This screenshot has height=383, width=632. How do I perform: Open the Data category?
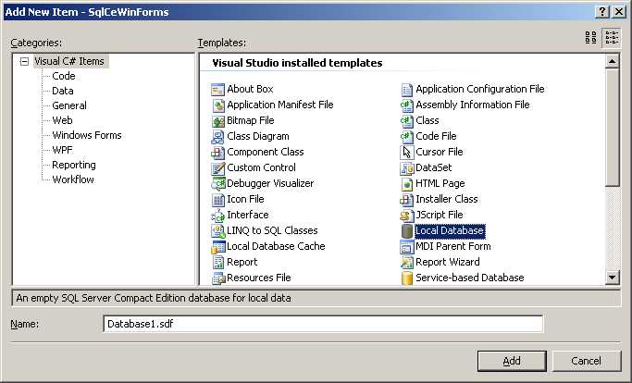coord(63,91)
